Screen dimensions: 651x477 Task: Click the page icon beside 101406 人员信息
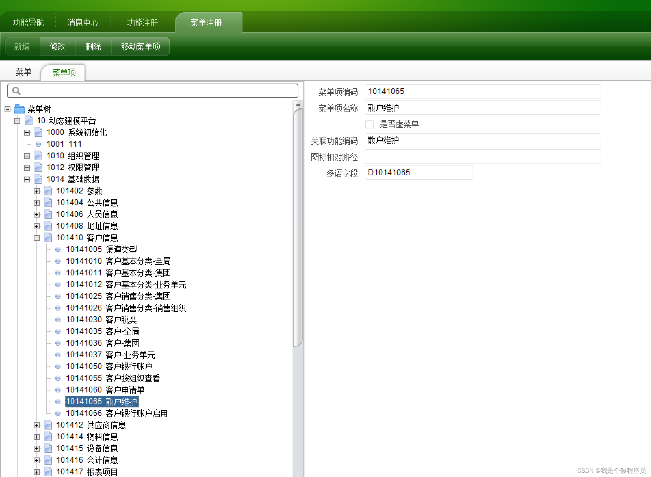coord(48,214)
